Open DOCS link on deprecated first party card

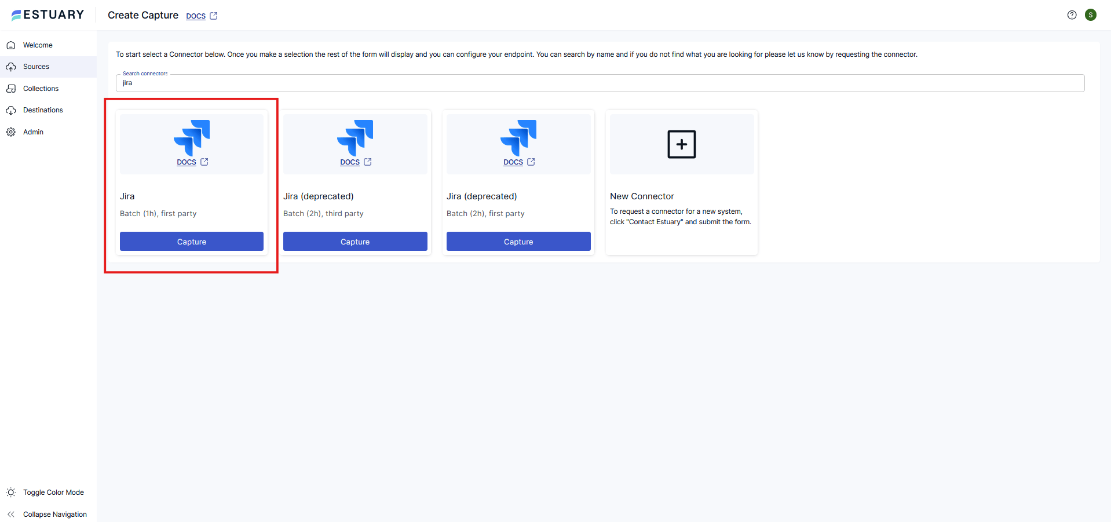coord(513,162)
